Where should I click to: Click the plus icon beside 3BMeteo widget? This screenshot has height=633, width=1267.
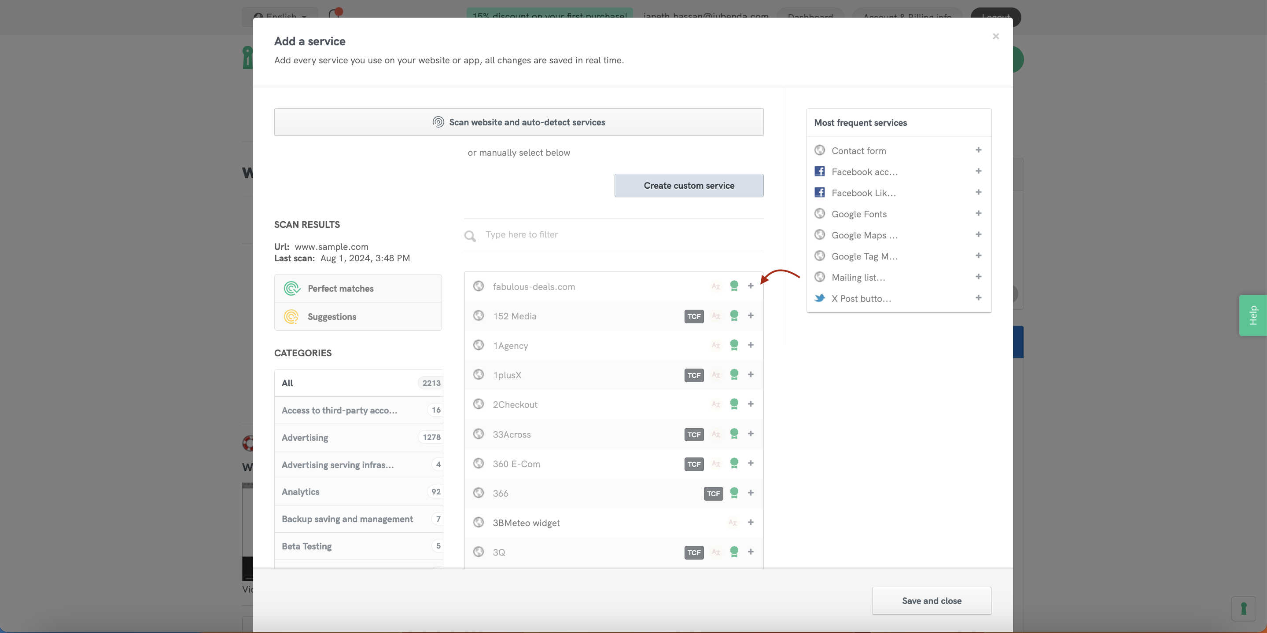click(751, 523)
